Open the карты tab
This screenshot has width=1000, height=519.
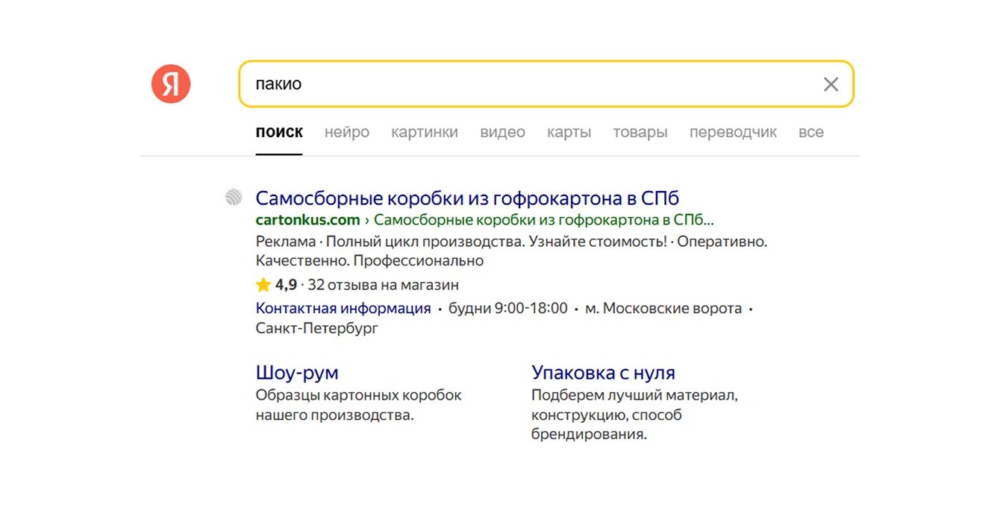coord(569,133)
